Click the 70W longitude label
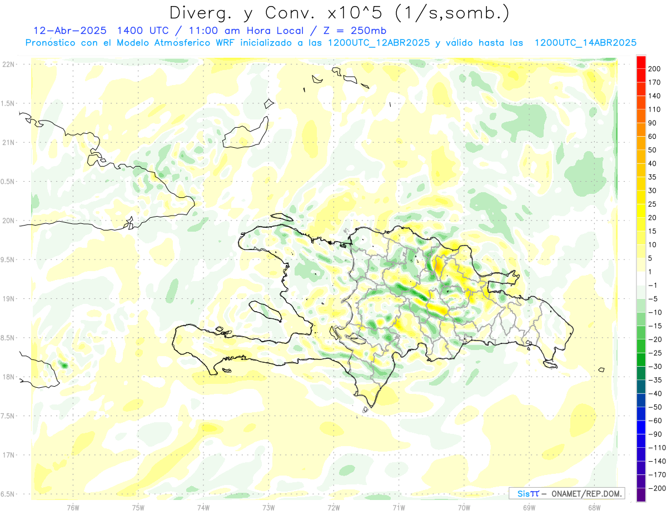Viewport: 667px width, 515px height. tap(464, 507)
